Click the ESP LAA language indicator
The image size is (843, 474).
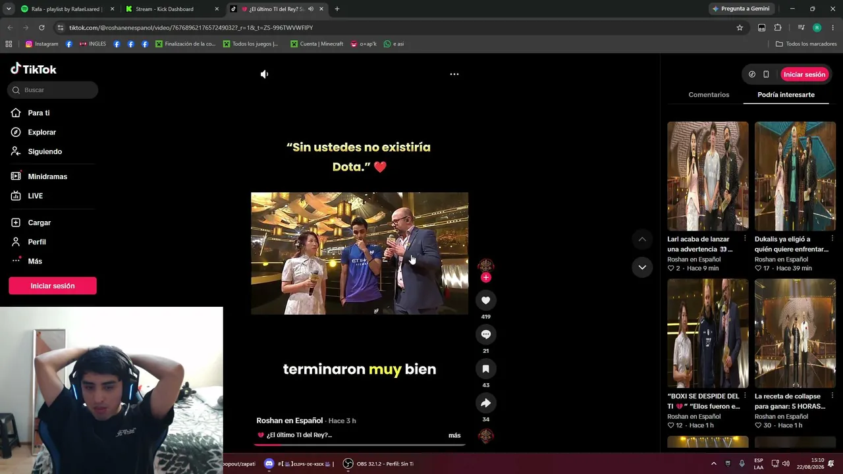pyautogui.click(x=759, y=463)
